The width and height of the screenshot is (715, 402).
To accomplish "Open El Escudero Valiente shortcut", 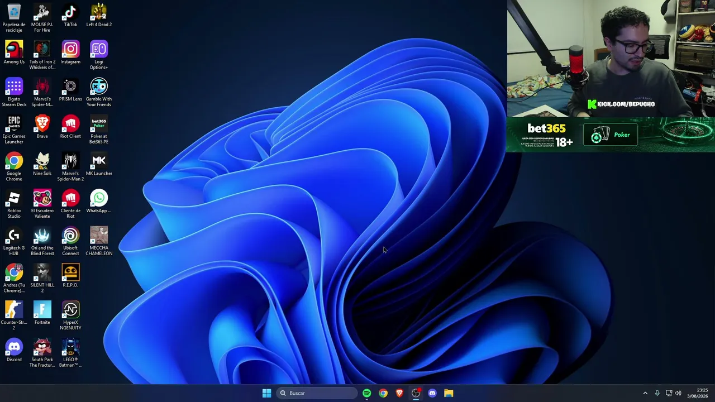I will 42,204.
